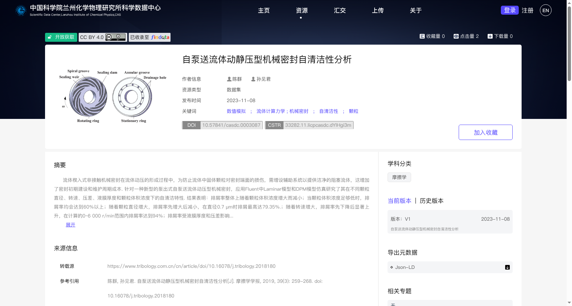Click the 数据集 resource type text
Screen dimensions: 572x306
tap(234, 90)
